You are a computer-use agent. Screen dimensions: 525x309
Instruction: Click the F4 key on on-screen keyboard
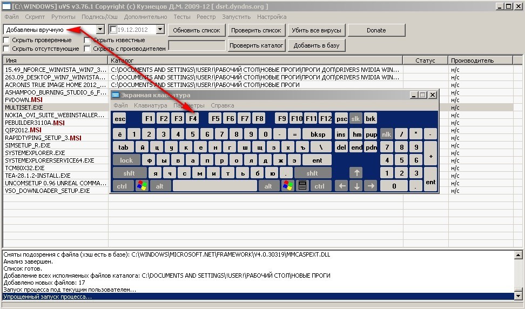point(193,118)
